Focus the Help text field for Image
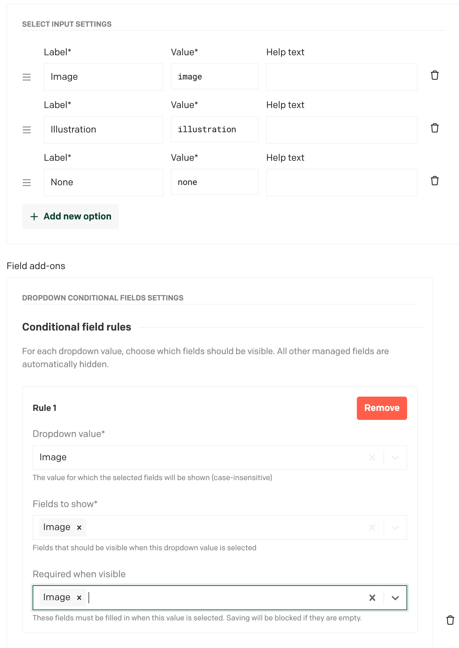This screenshot has height=648, width=459. click(x=342, y=77)
